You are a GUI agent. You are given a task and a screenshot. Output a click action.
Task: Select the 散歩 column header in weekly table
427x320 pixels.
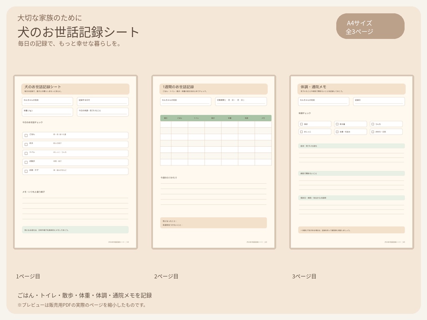213,118
